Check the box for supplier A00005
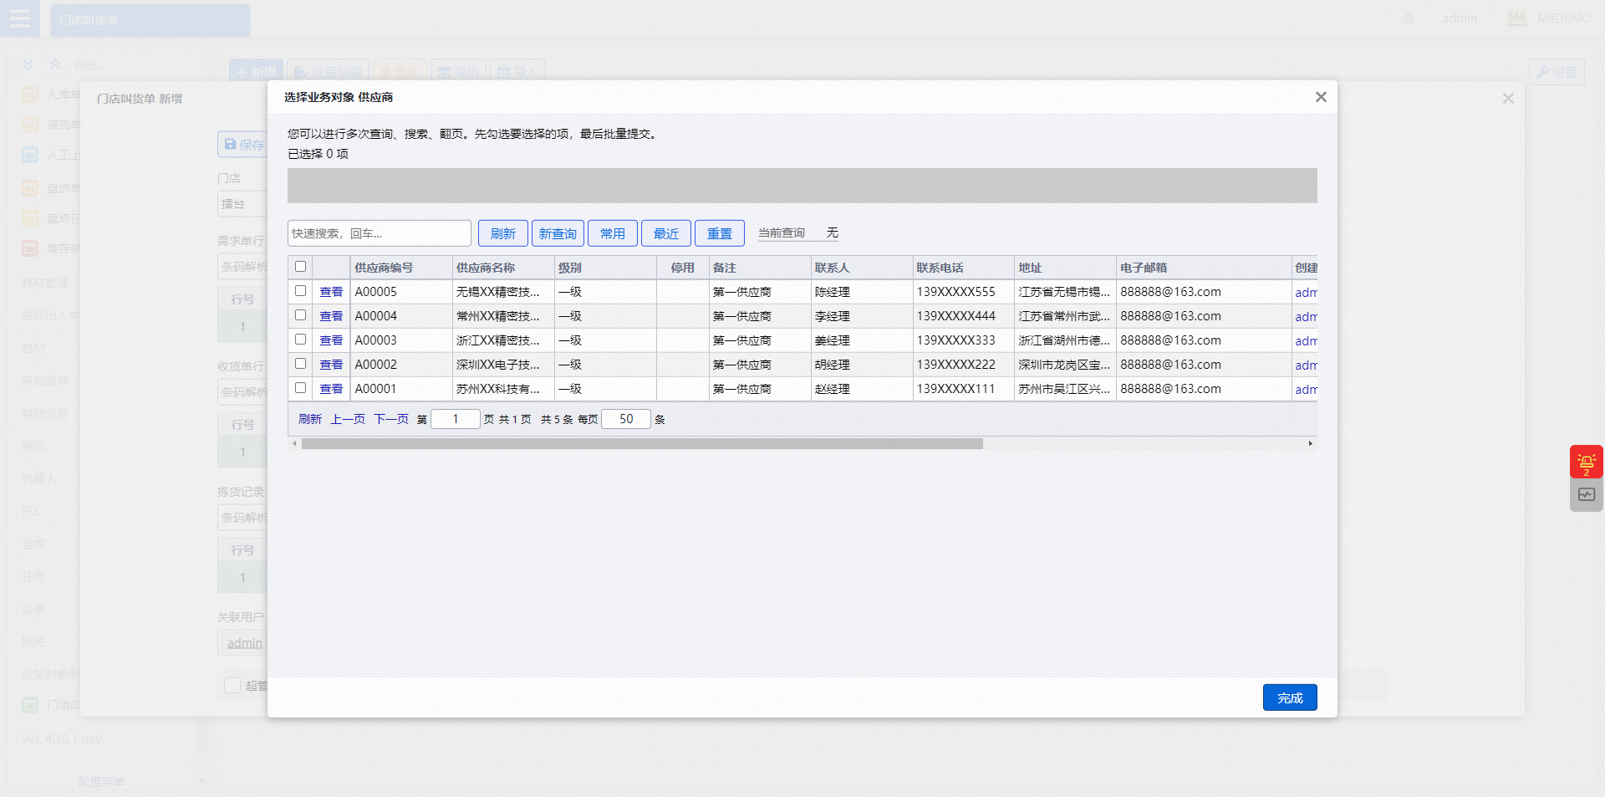This screenshot has height=797, width=1605. coord(300,291)
